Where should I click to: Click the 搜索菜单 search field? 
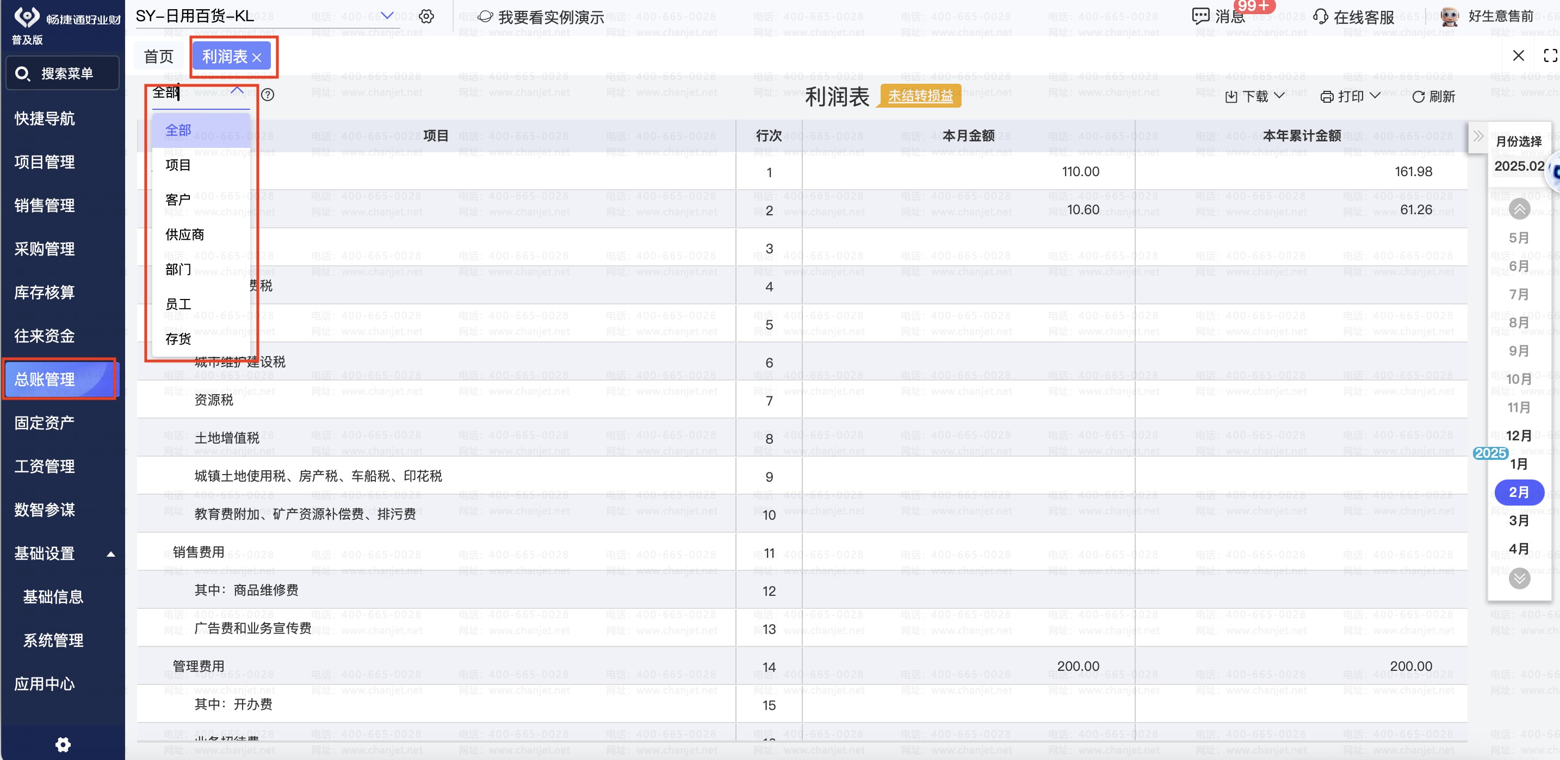point(63,73)
